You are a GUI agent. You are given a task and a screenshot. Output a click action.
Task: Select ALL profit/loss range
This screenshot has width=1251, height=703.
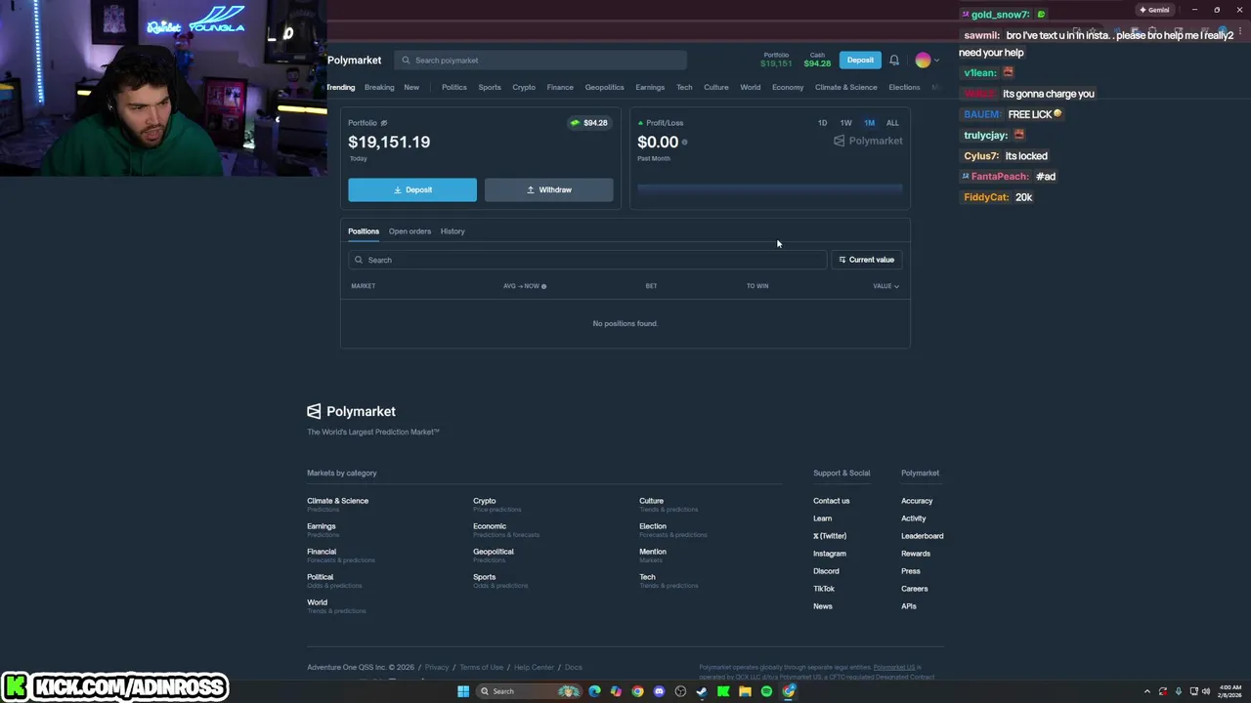(x=892, y=123)
